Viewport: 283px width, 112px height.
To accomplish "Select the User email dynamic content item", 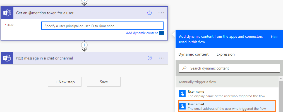I will [227, 106].
